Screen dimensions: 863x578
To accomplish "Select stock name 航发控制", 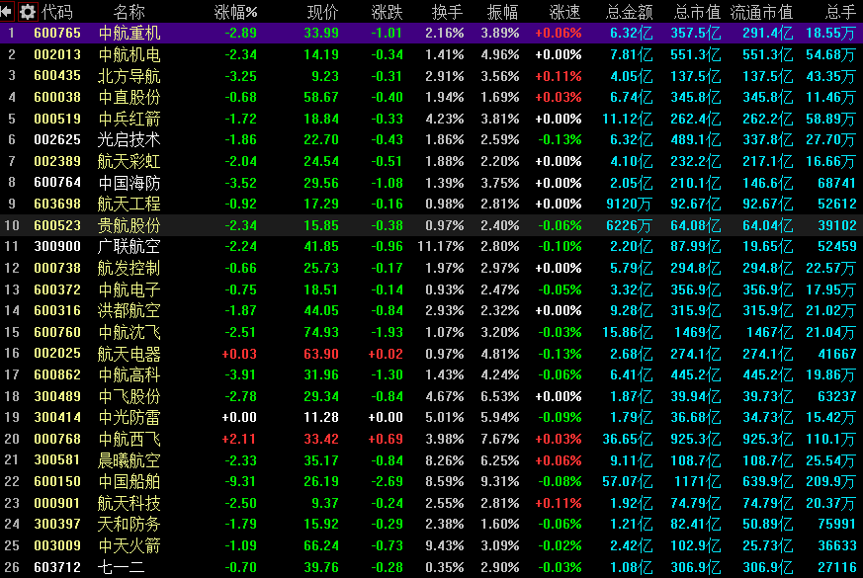I will tap(129, 268).
